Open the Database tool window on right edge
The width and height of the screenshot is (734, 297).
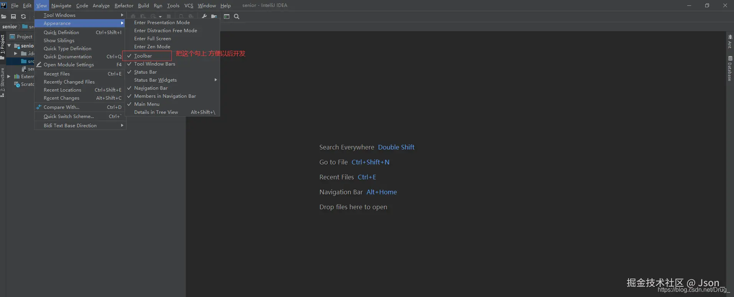click(x=730, y=69)
